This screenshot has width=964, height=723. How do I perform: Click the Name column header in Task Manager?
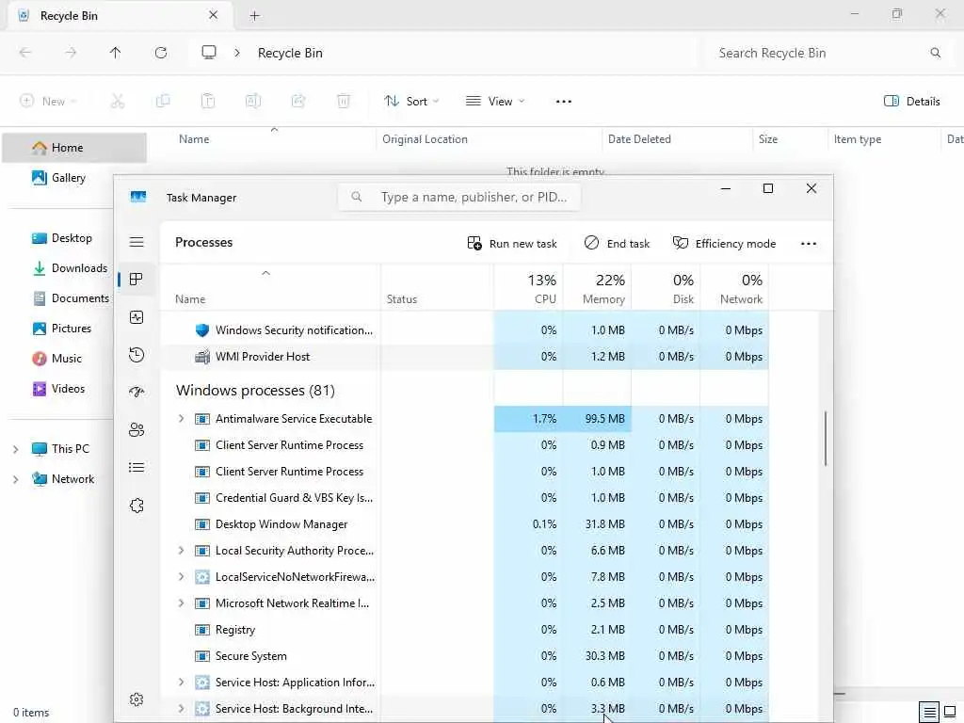pyautogui.click(x=270, y=288)
